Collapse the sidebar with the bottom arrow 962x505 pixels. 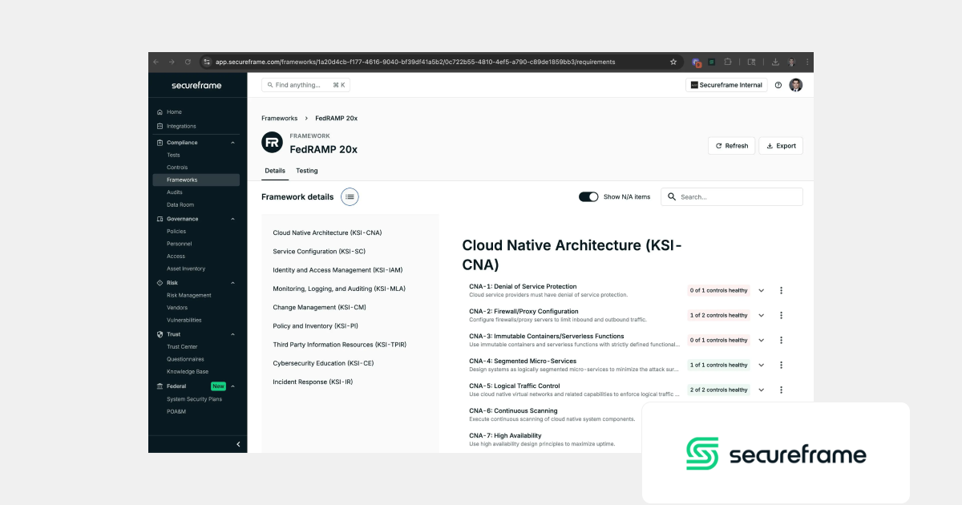click(238, 444)
